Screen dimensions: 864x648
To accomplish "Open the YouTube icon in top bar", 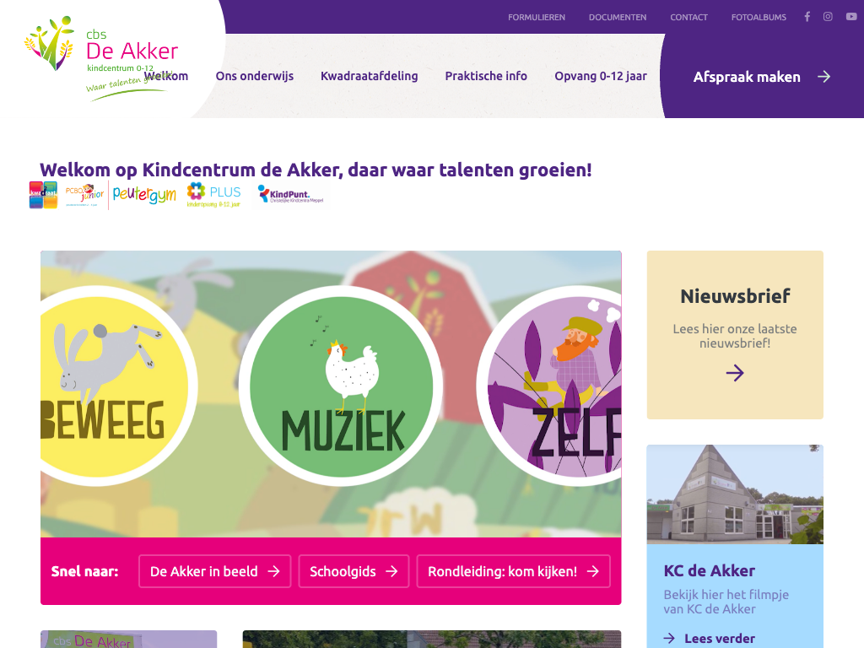I will point(851,17).
